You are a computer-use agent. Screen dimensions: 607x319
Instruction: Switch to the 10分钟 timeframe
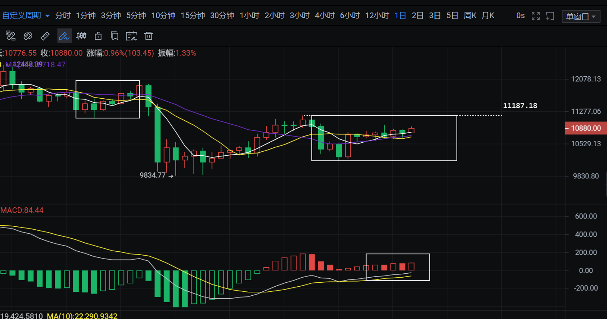(x=163, y=16)
